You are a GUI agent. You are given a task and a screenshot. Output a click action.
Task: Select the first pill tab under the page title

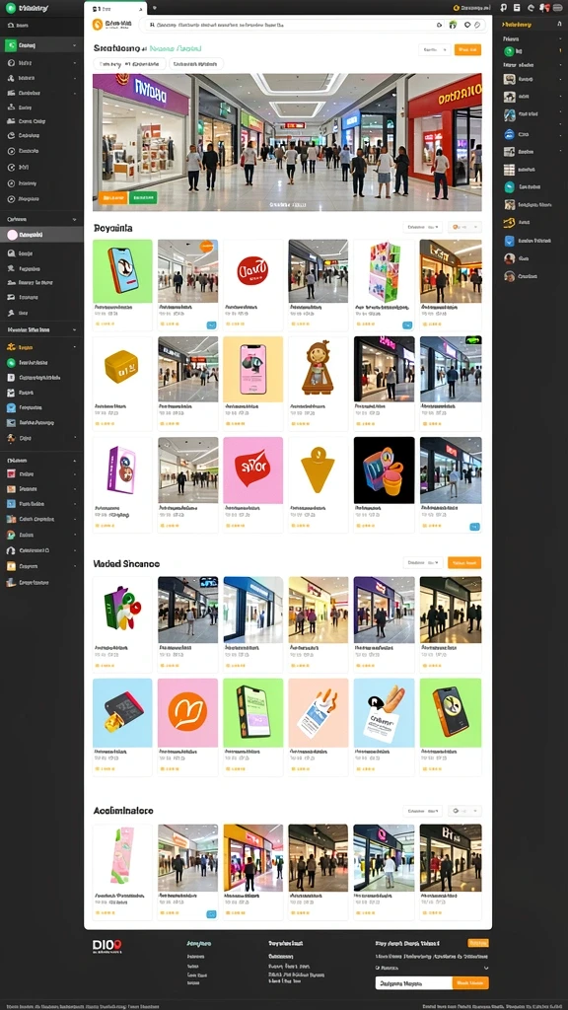(129, 64)
